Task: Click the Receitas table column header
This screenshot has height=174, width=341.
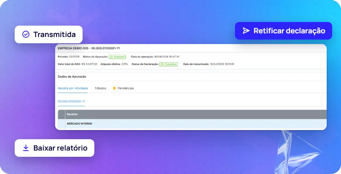Action: [196, 114]
